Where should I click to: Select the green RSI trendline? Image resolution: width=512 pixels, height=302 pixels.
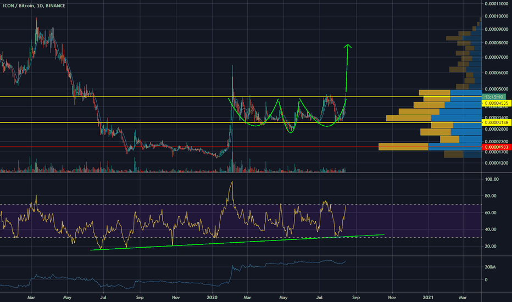click(237, 242)
